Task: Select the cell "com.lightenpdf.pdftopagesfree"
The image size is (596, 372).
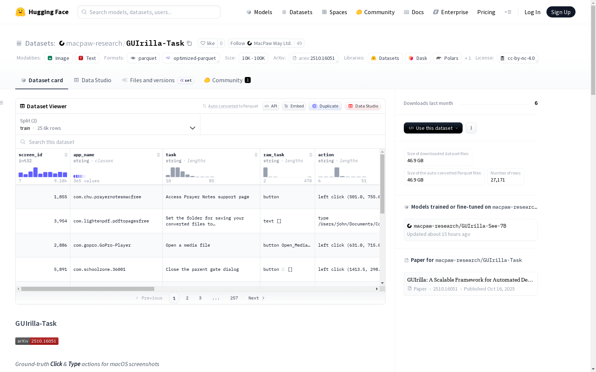Action: tap(116, 221)
